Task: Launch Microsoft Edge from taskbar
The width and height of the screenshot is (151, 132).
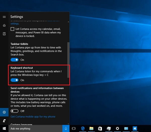Action: point(83,128)
